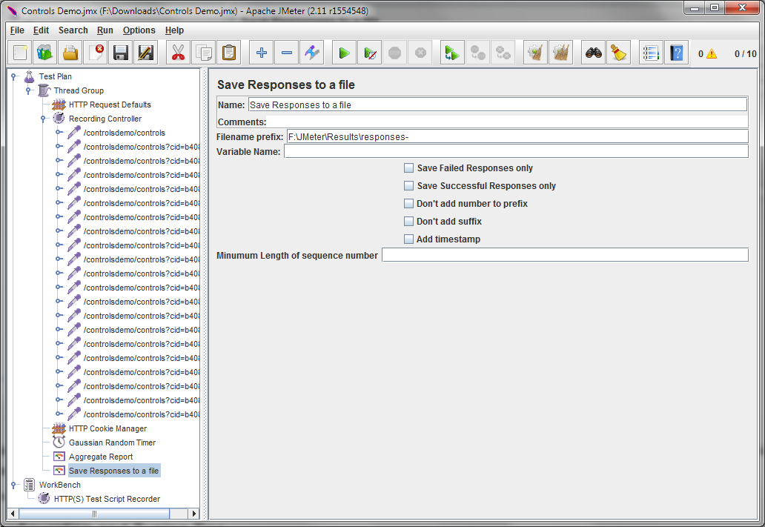Viewport: 765px width, 527px height.
Task: Click the Comments field
Action: (507, 122)
